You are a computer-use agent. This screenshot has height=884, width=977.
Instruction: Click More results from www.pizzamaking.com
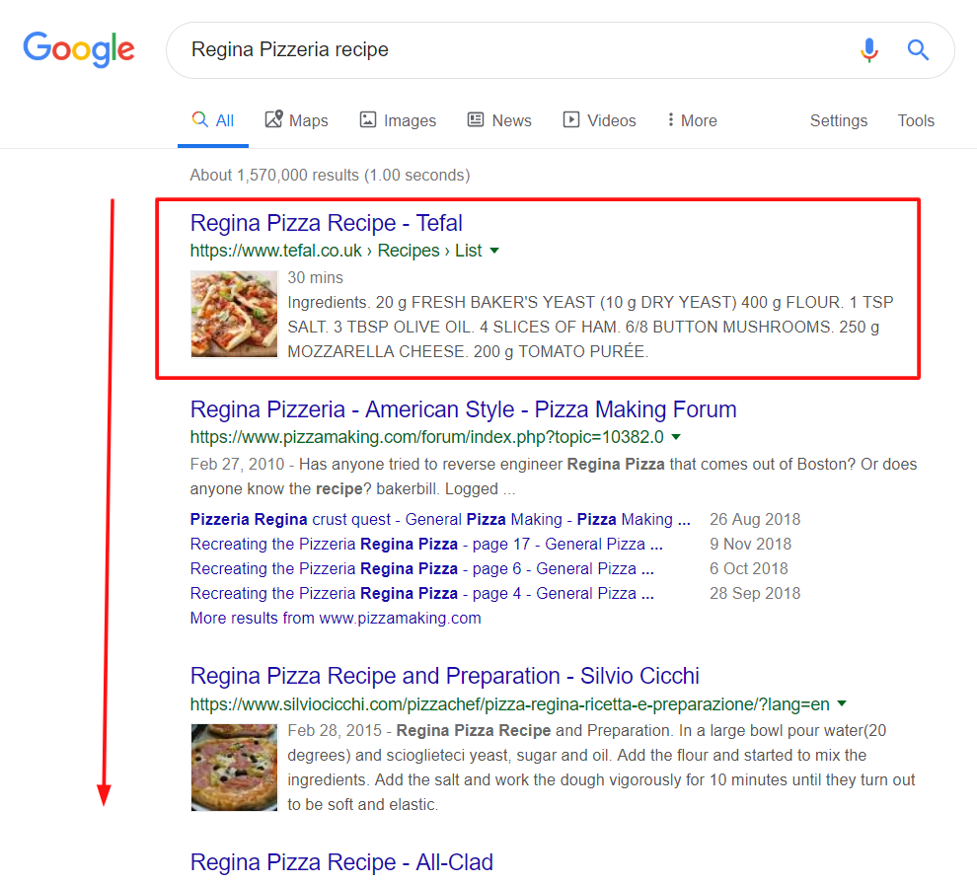point(336,618)
